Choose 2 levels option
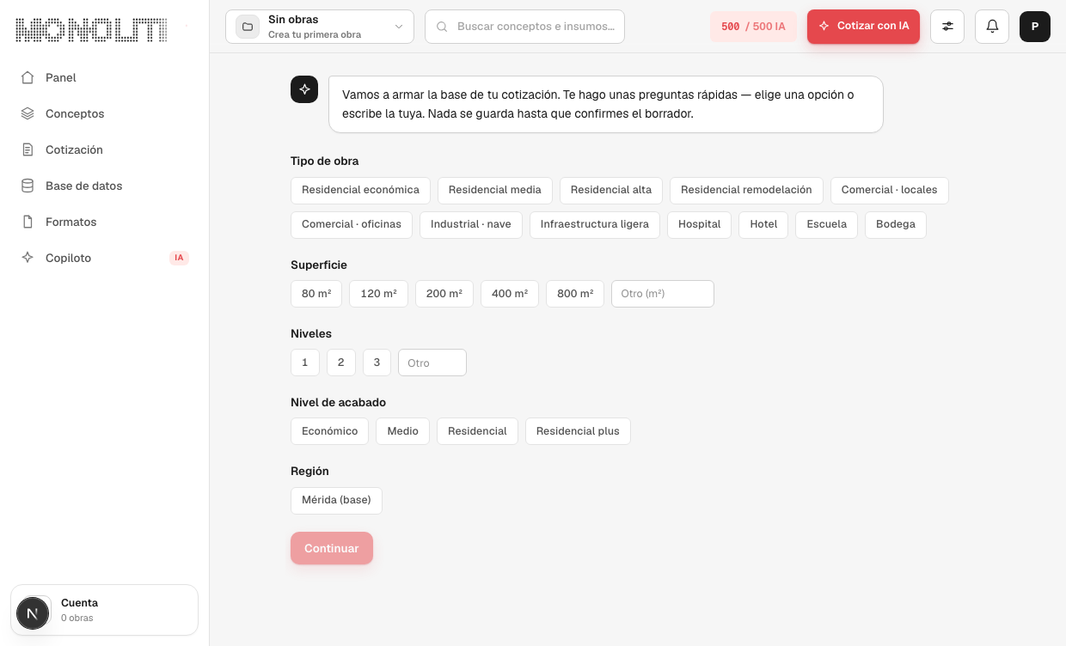Image resolution: width=1066 pixels, height=646 pixels. coord(341,363)
